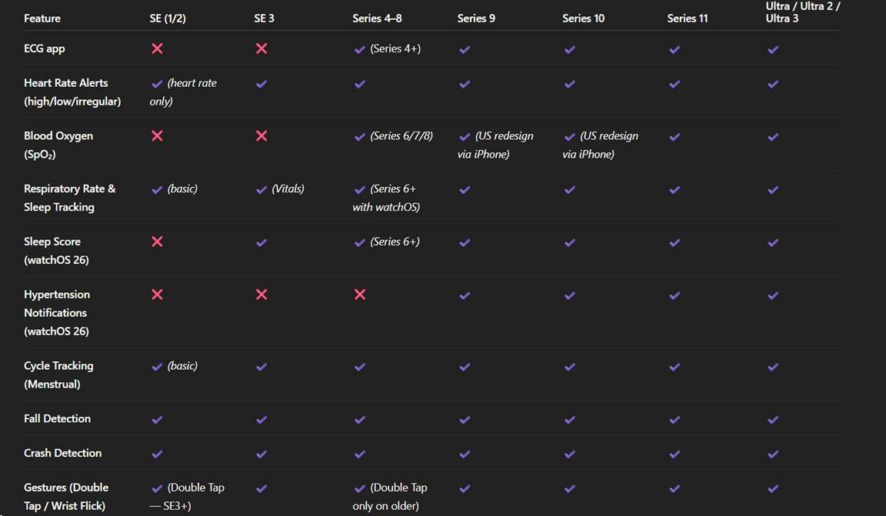
Task: Click the Series 11 Fall Detection checkmark
Action: [x=674, y=419]
